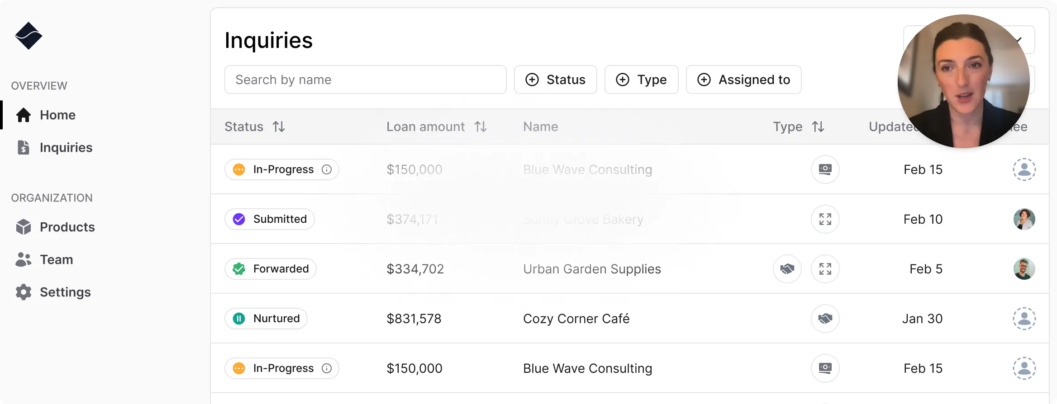Go to Inquiries in the sidebar

pyautogui.click(x=66, y=148)
